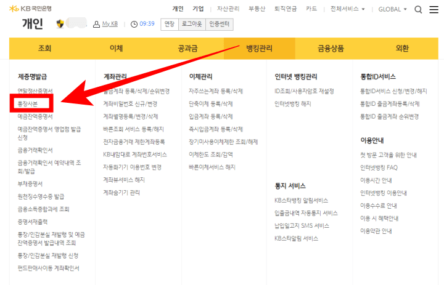
Task: Click 빠른조회 서비스 등록/해지 link
Action: (134, 129)
